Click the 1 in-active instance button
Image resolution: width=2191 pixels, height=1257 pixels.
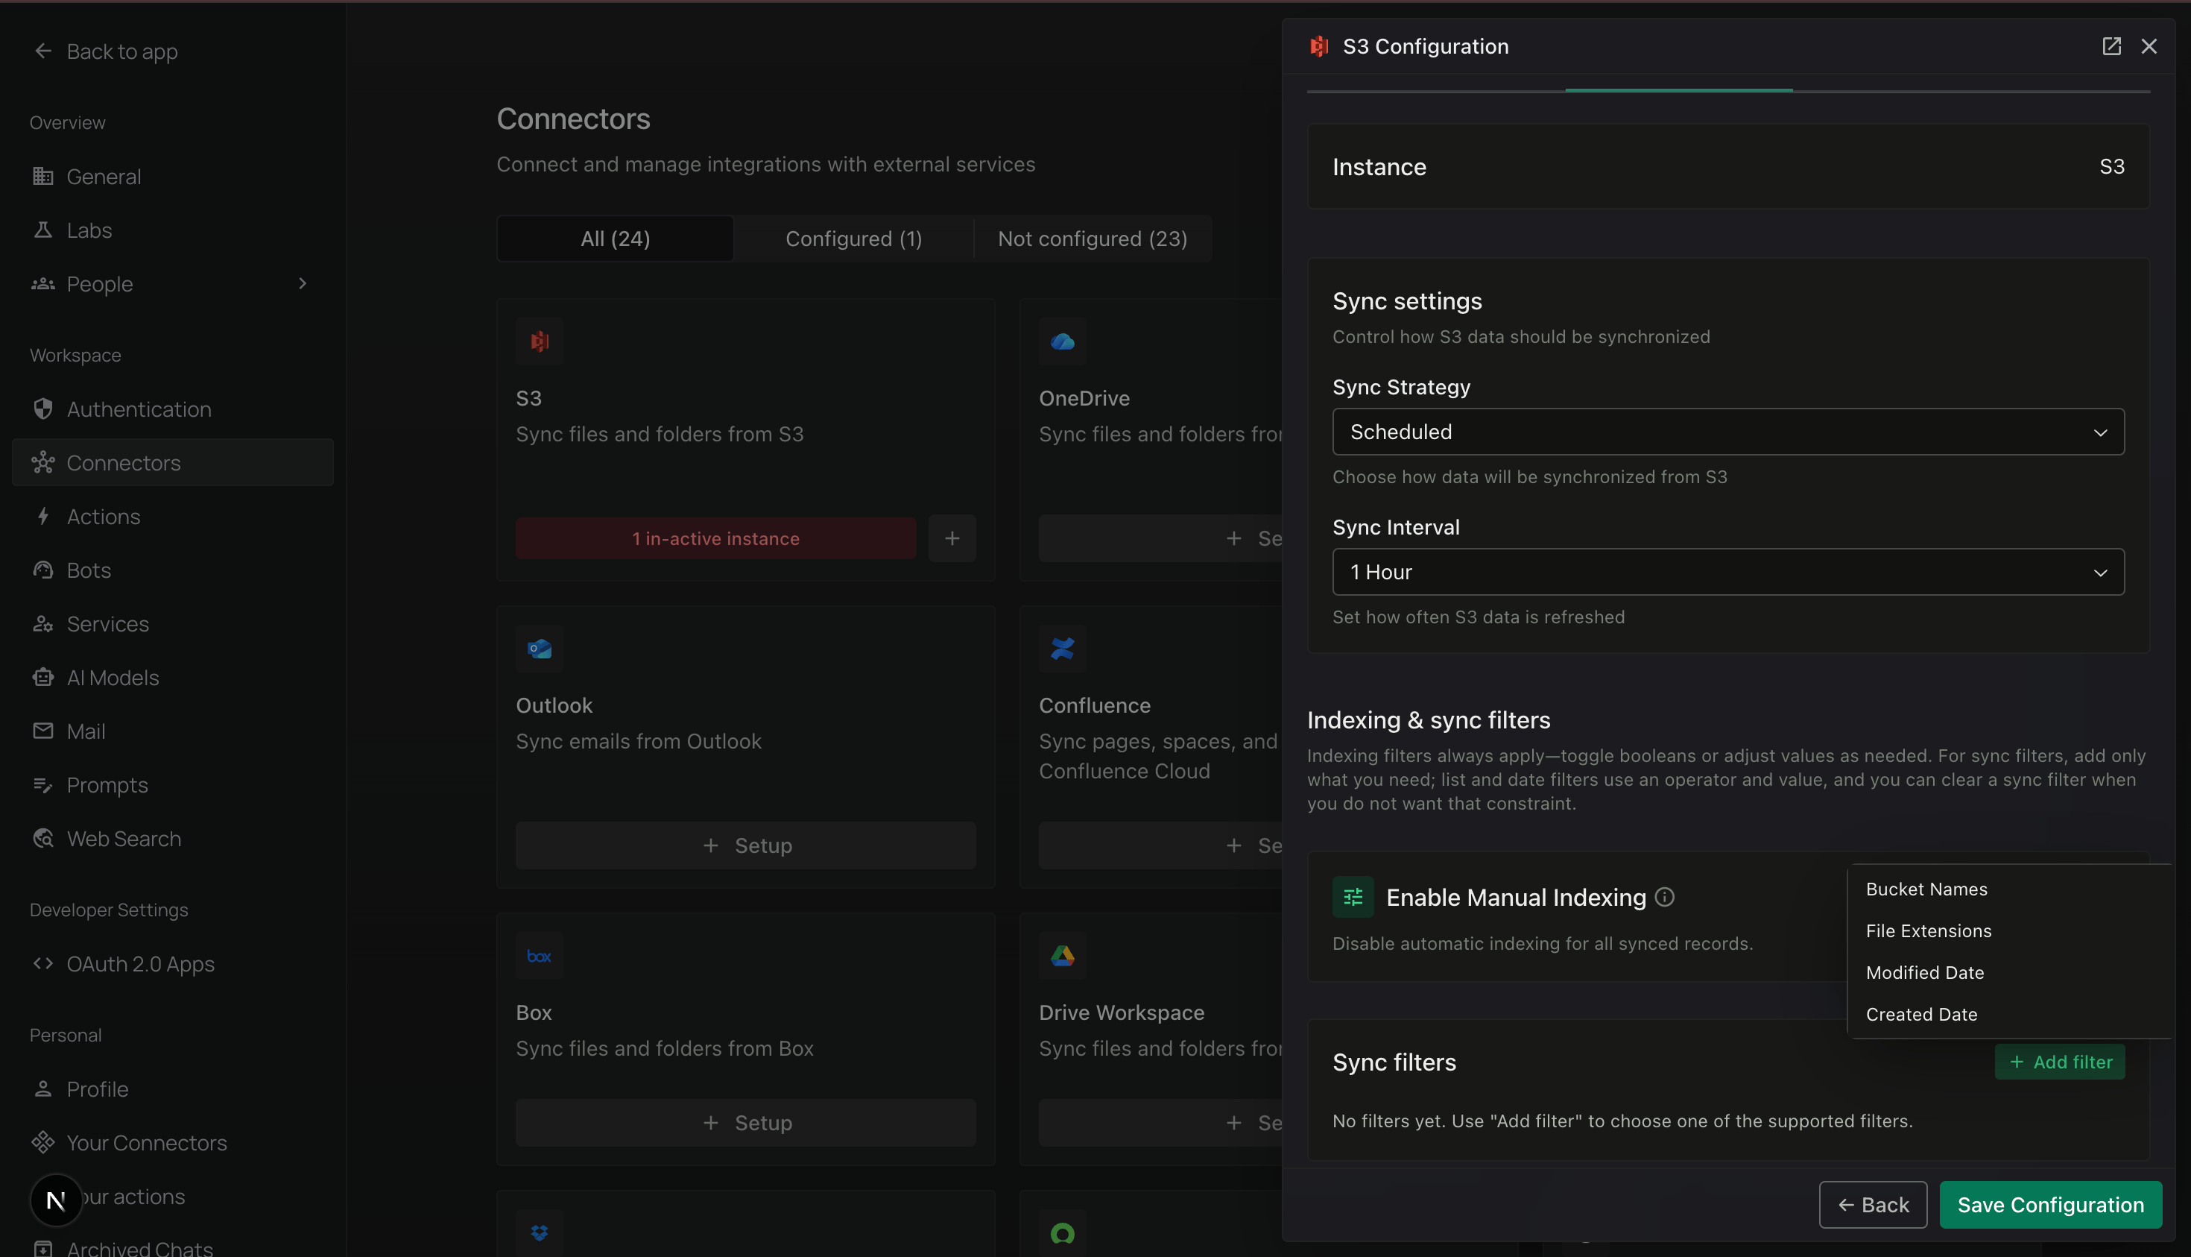tap(715, 539)
